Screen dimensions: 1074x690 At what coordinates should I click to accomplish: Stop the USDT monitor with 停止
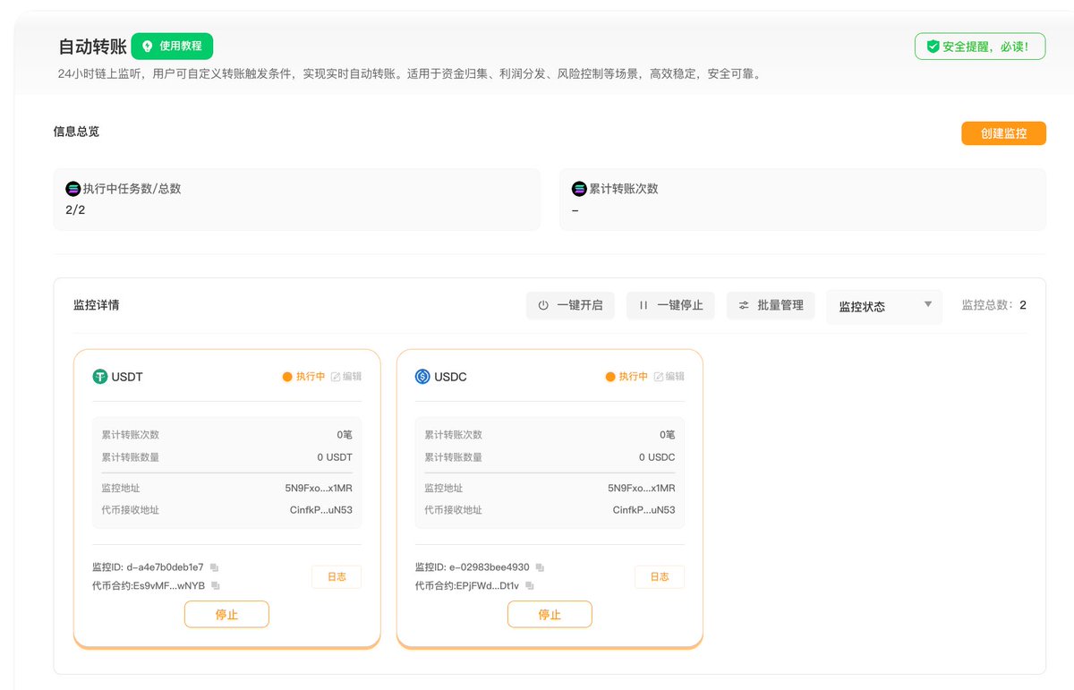[x=226, y=615]
